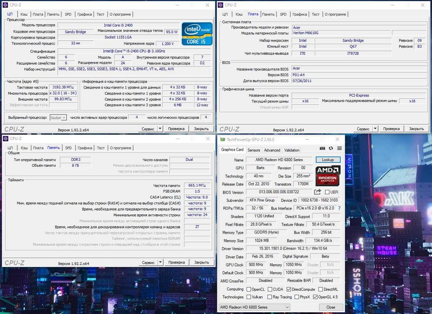Click the XFX Pine Group subvendor value
Screen dimensions: 432x314
pyautogui.click(x=262, y=200)
